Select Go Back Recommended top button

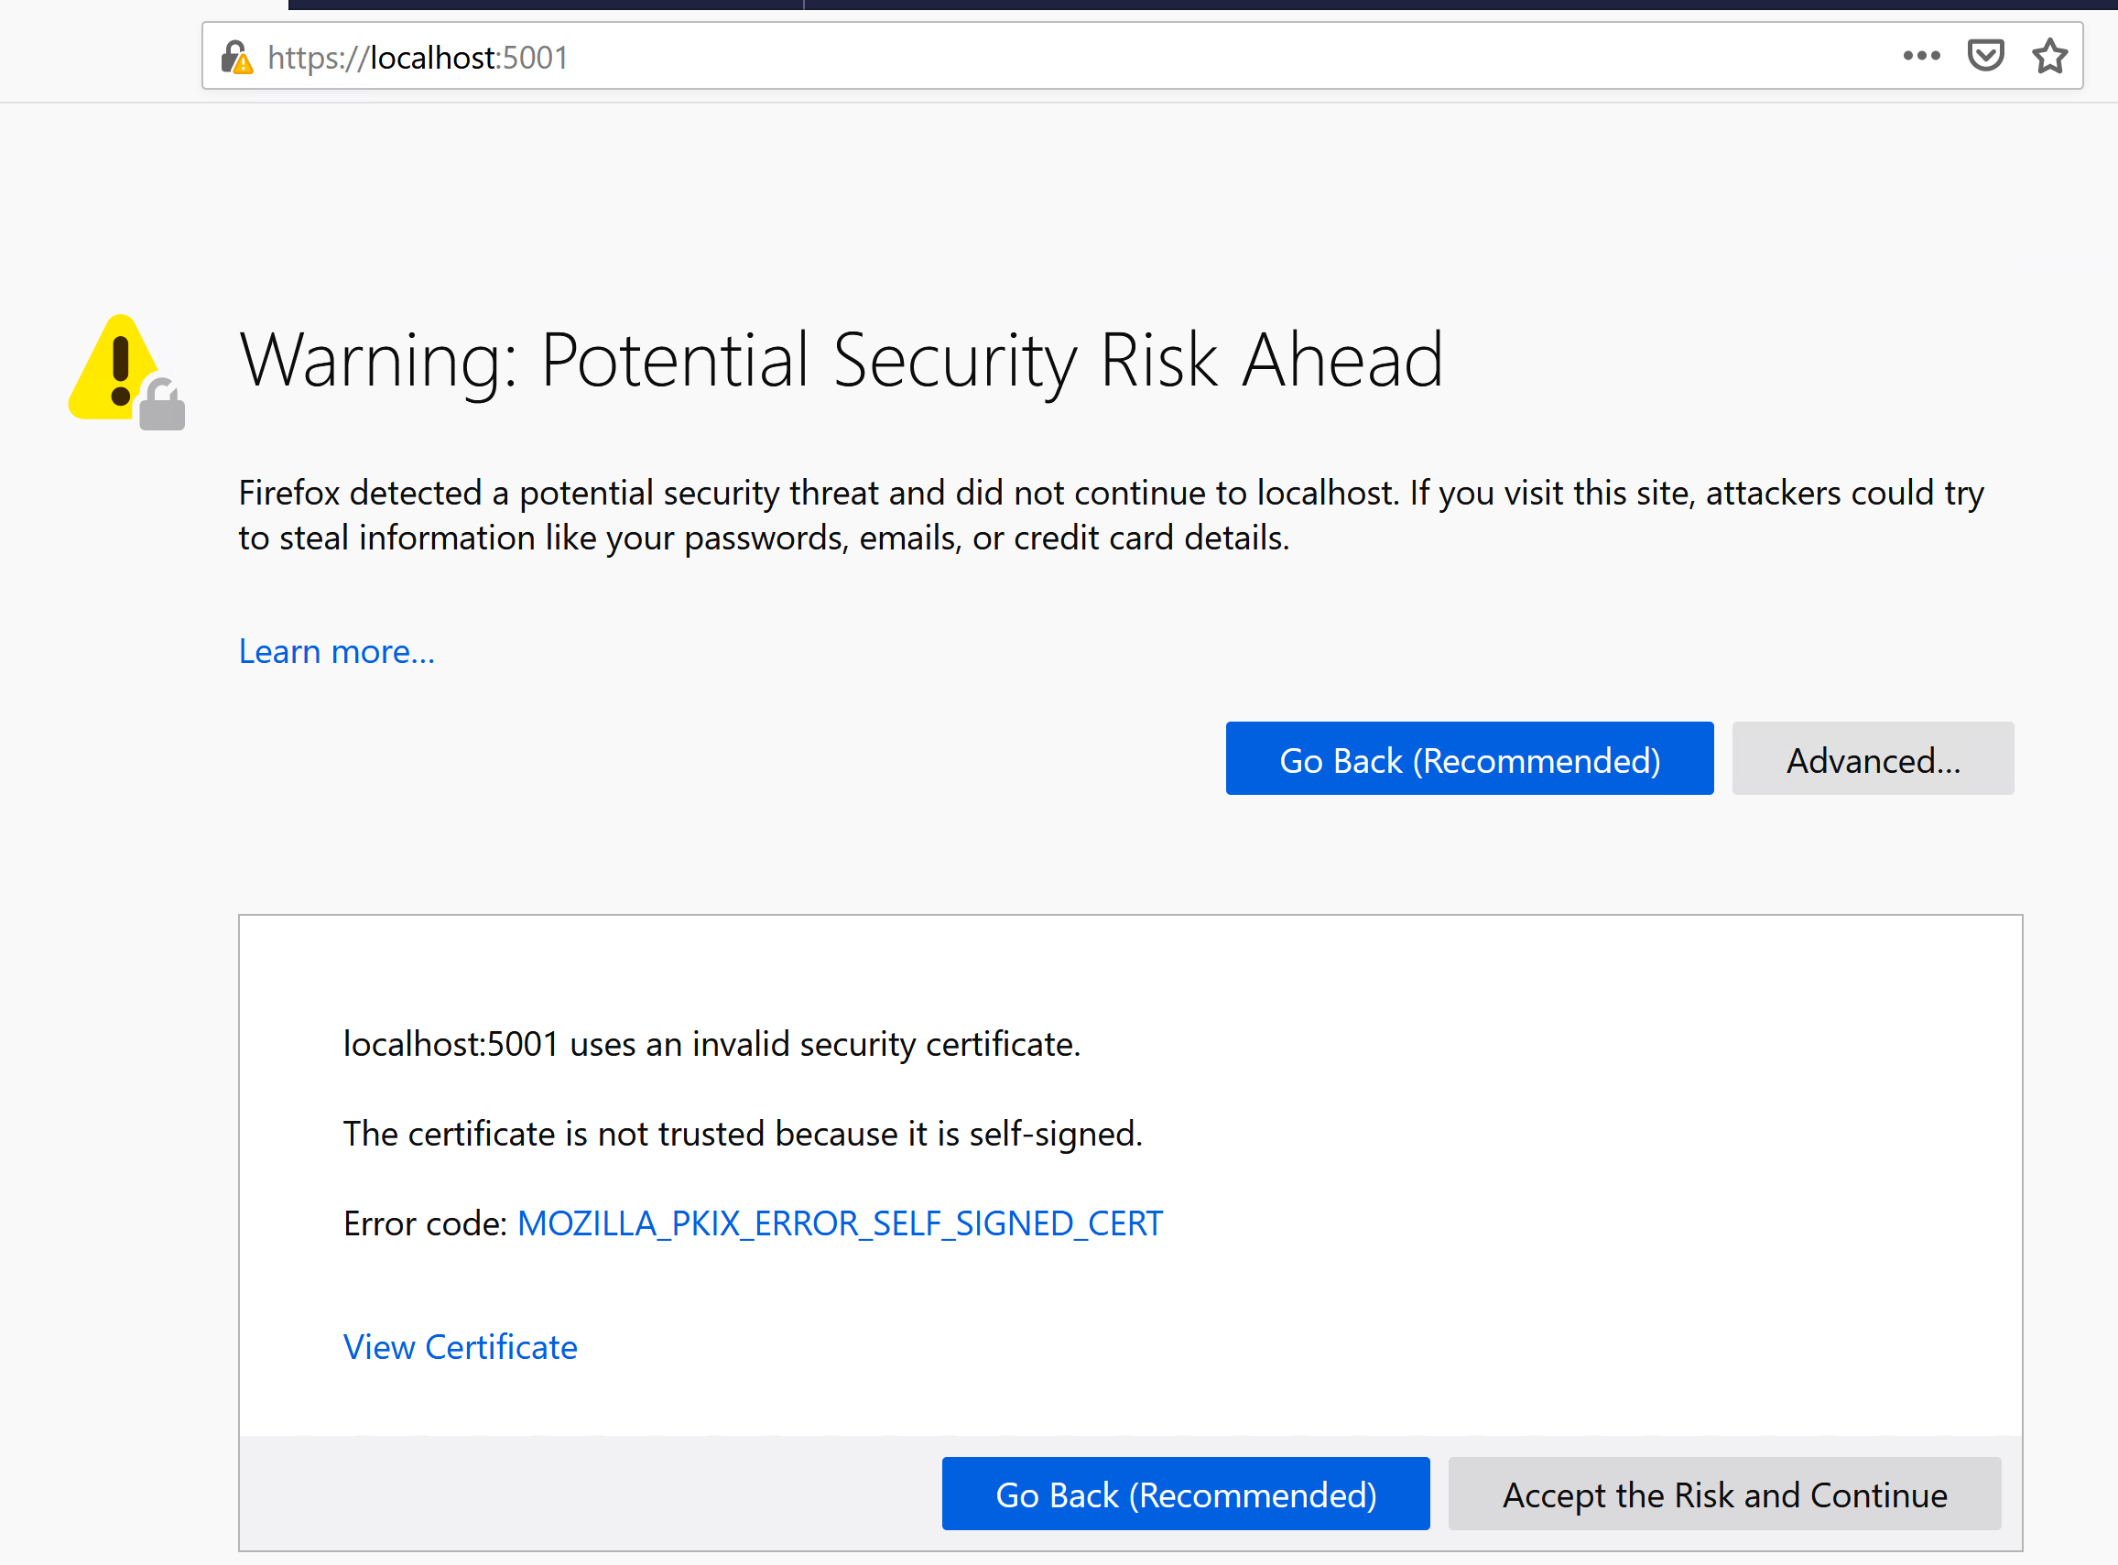tap(1469, 758)
